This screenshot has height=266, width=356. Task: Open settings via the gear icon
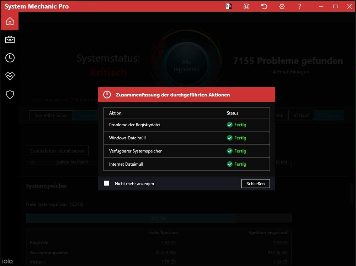282,6
